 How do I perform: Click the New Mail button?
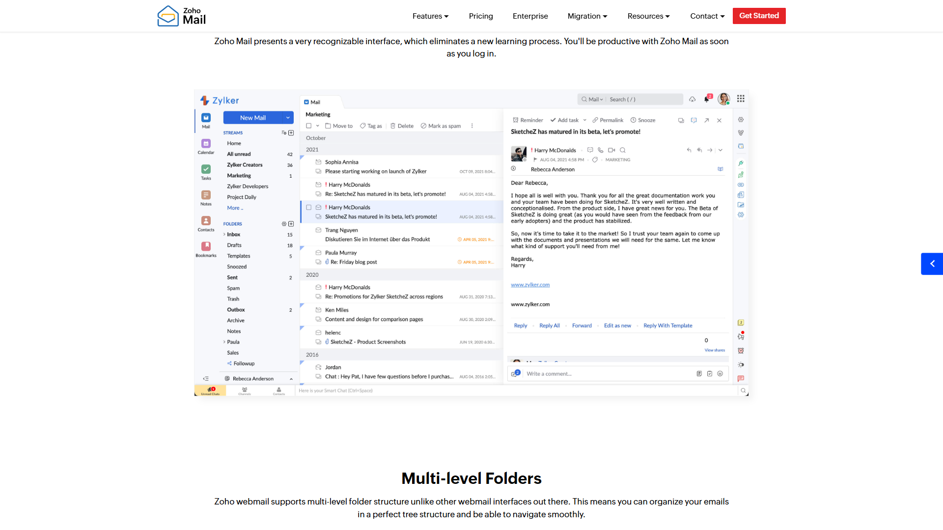coord(253,118)
